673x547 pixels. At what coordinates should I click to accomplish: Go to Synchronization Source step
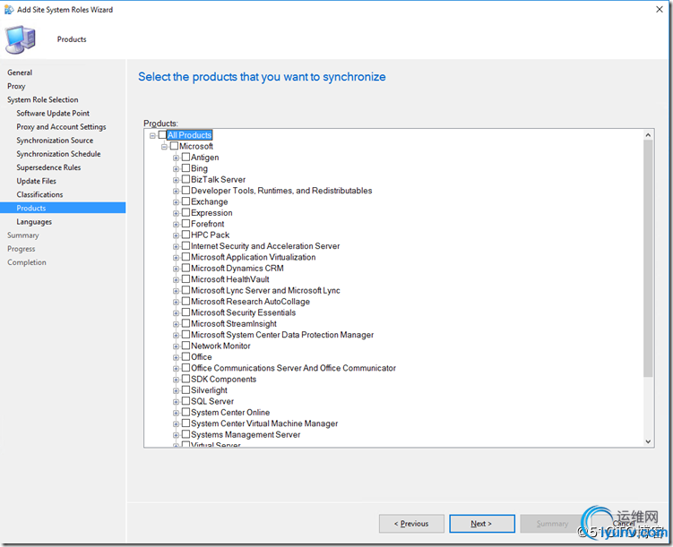55,141
